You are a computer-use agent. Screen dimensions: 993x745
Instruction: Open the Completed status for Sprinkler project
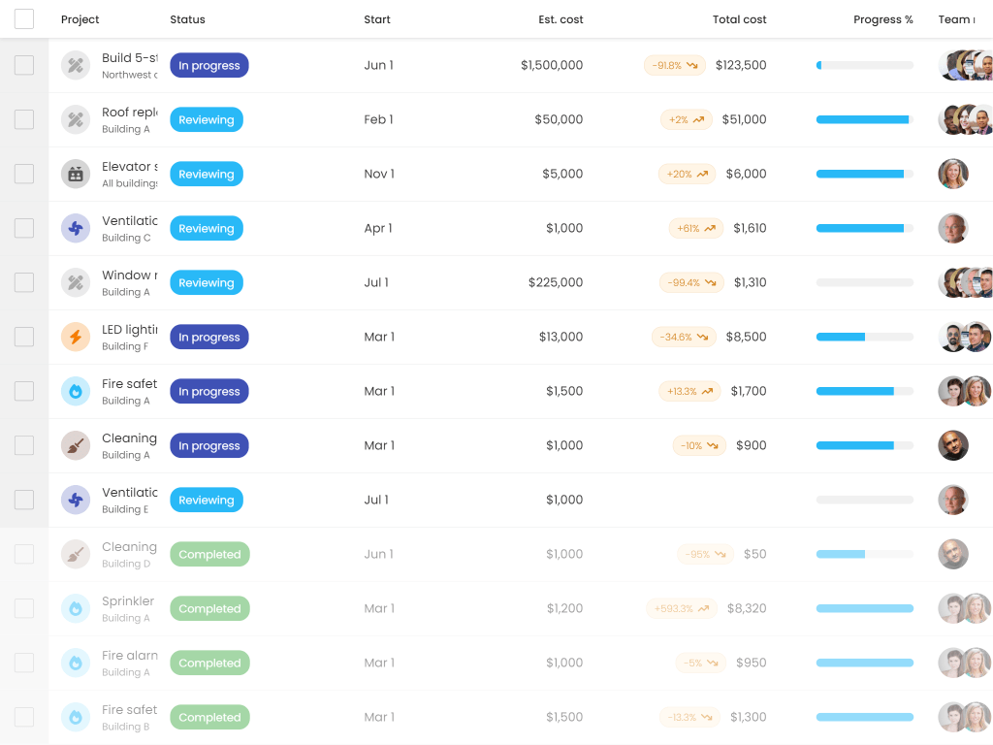209,609
